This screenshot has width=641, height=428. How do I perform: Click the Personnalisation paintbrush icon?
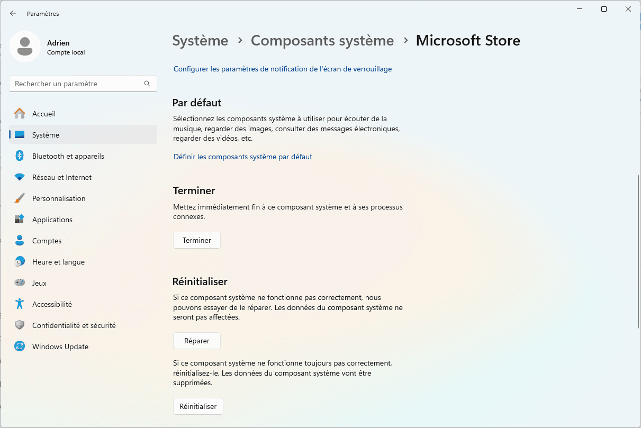(x=20, y=198)
